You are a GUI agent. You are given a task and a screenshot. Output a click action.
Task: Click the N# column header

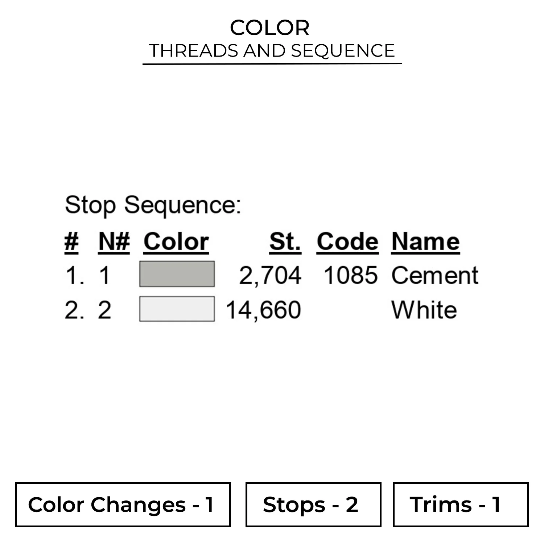coord(114,242)
